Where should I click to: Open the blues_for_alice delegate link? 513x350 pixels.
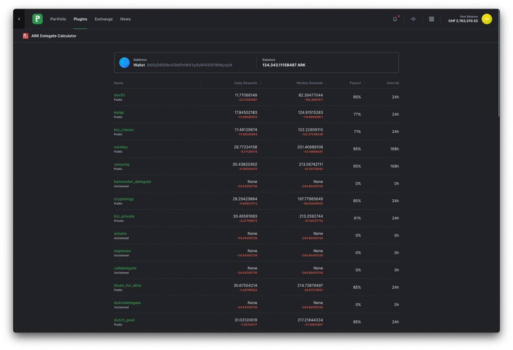pos(127,286)
